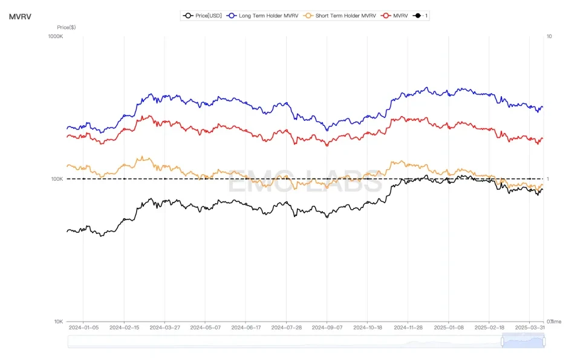Toggle the Price[USD] legend text
The image size is (583, 364).
(x=209, y=15)
